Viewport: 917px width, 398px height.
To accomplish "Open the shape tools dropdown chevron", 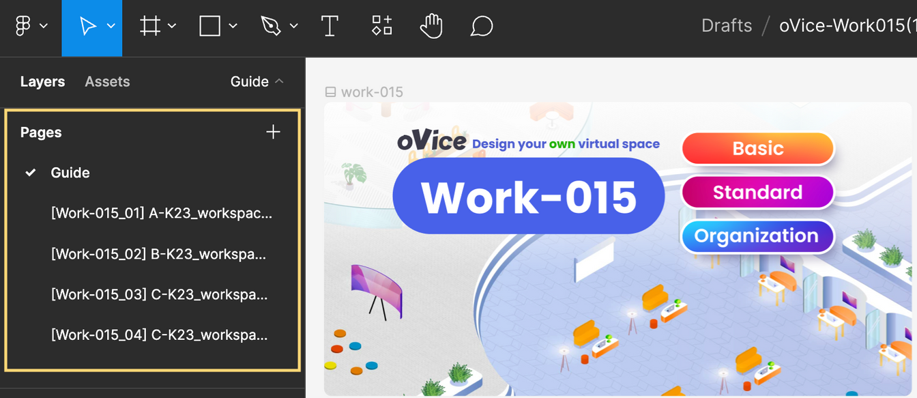I will pos(233,26).
